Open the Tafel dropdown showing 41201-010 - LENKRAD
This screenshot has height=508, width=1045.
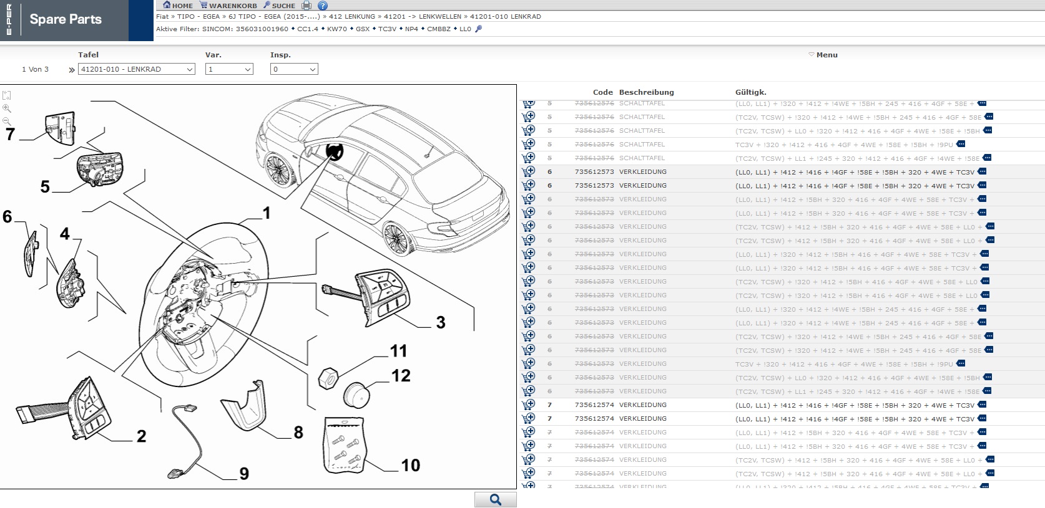pyautogui.click(x=136, y=69)
